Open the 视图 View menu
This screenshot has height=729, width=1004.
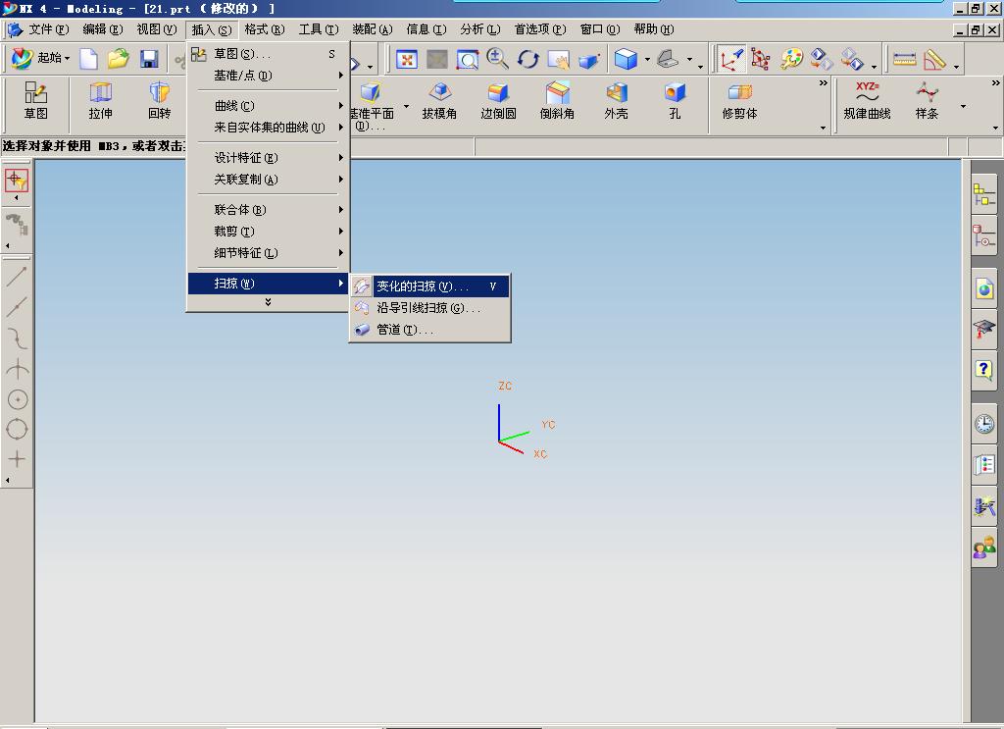157,29
